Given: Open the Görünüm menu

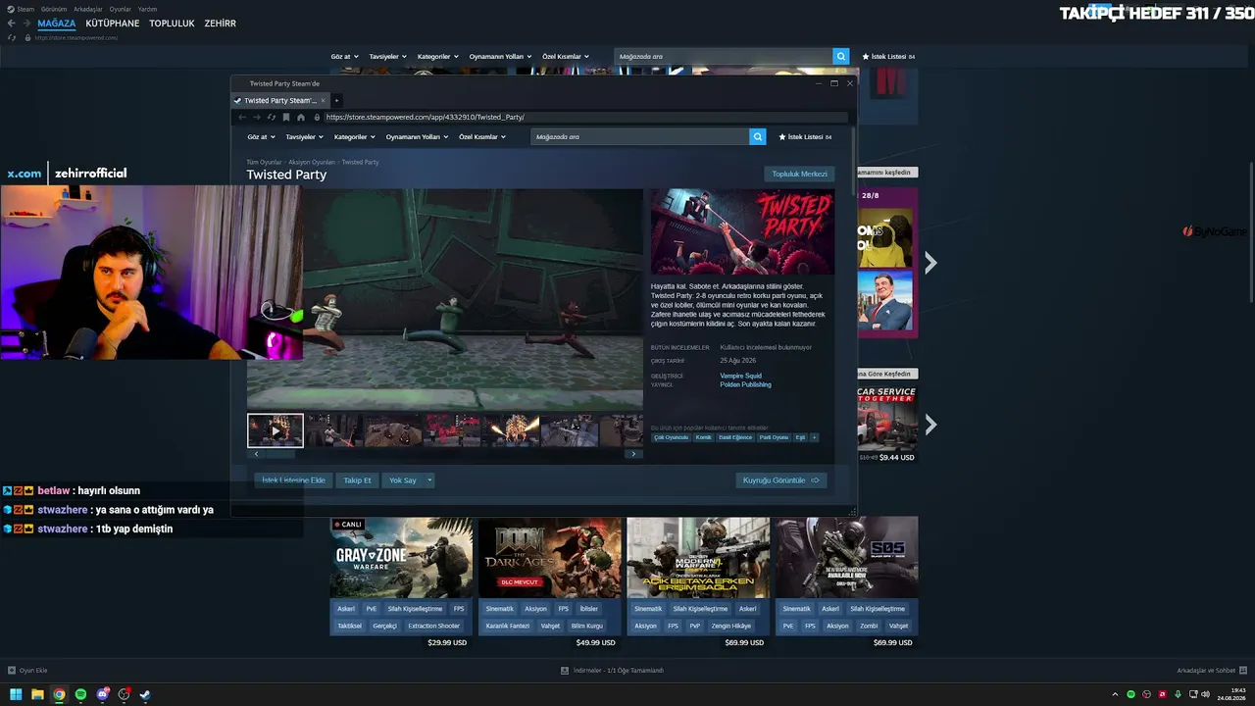Looking at the screenshot, I should pyautogui.click(x=54, y=9).
